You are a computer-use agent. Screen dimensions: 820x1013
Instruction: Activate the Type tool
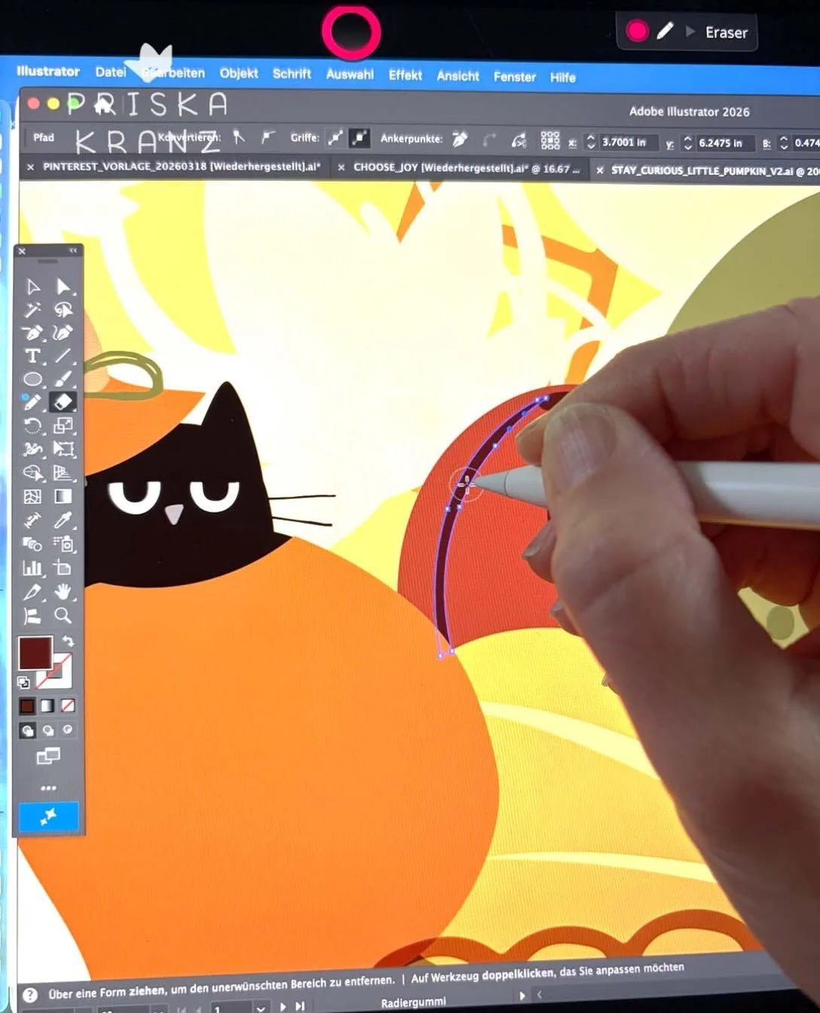[x=32, y=356]
